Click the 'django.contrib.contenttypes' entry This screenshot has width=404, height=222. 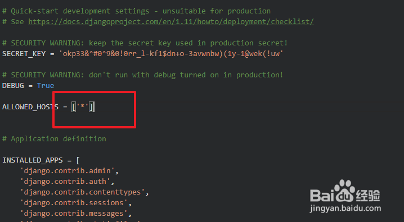tap(83, 192)
